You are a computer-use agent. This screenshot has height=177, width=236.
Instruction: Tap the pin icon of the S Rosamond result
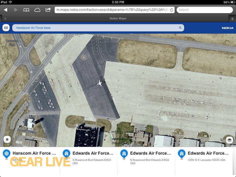click(x=66, y=154)
